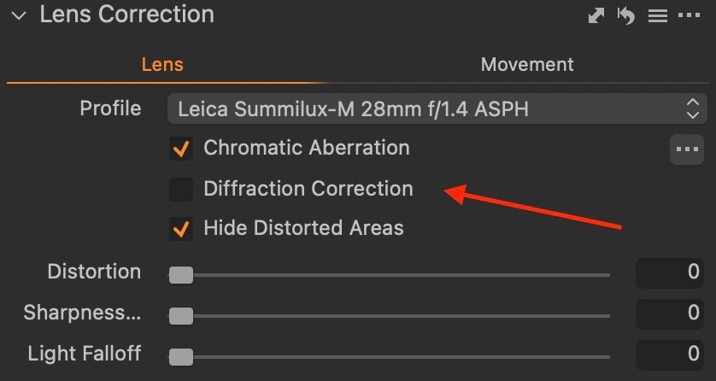Click the Chromatic Aberration options button
Viewport: 716px width, 381px height.
686,149
